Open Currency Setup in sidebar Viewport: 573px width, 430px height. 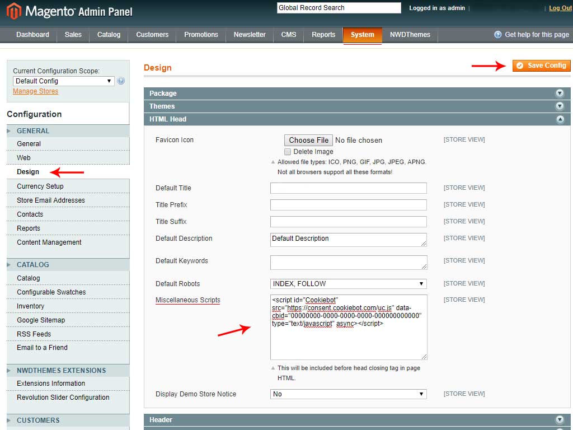tap(40, 186)
